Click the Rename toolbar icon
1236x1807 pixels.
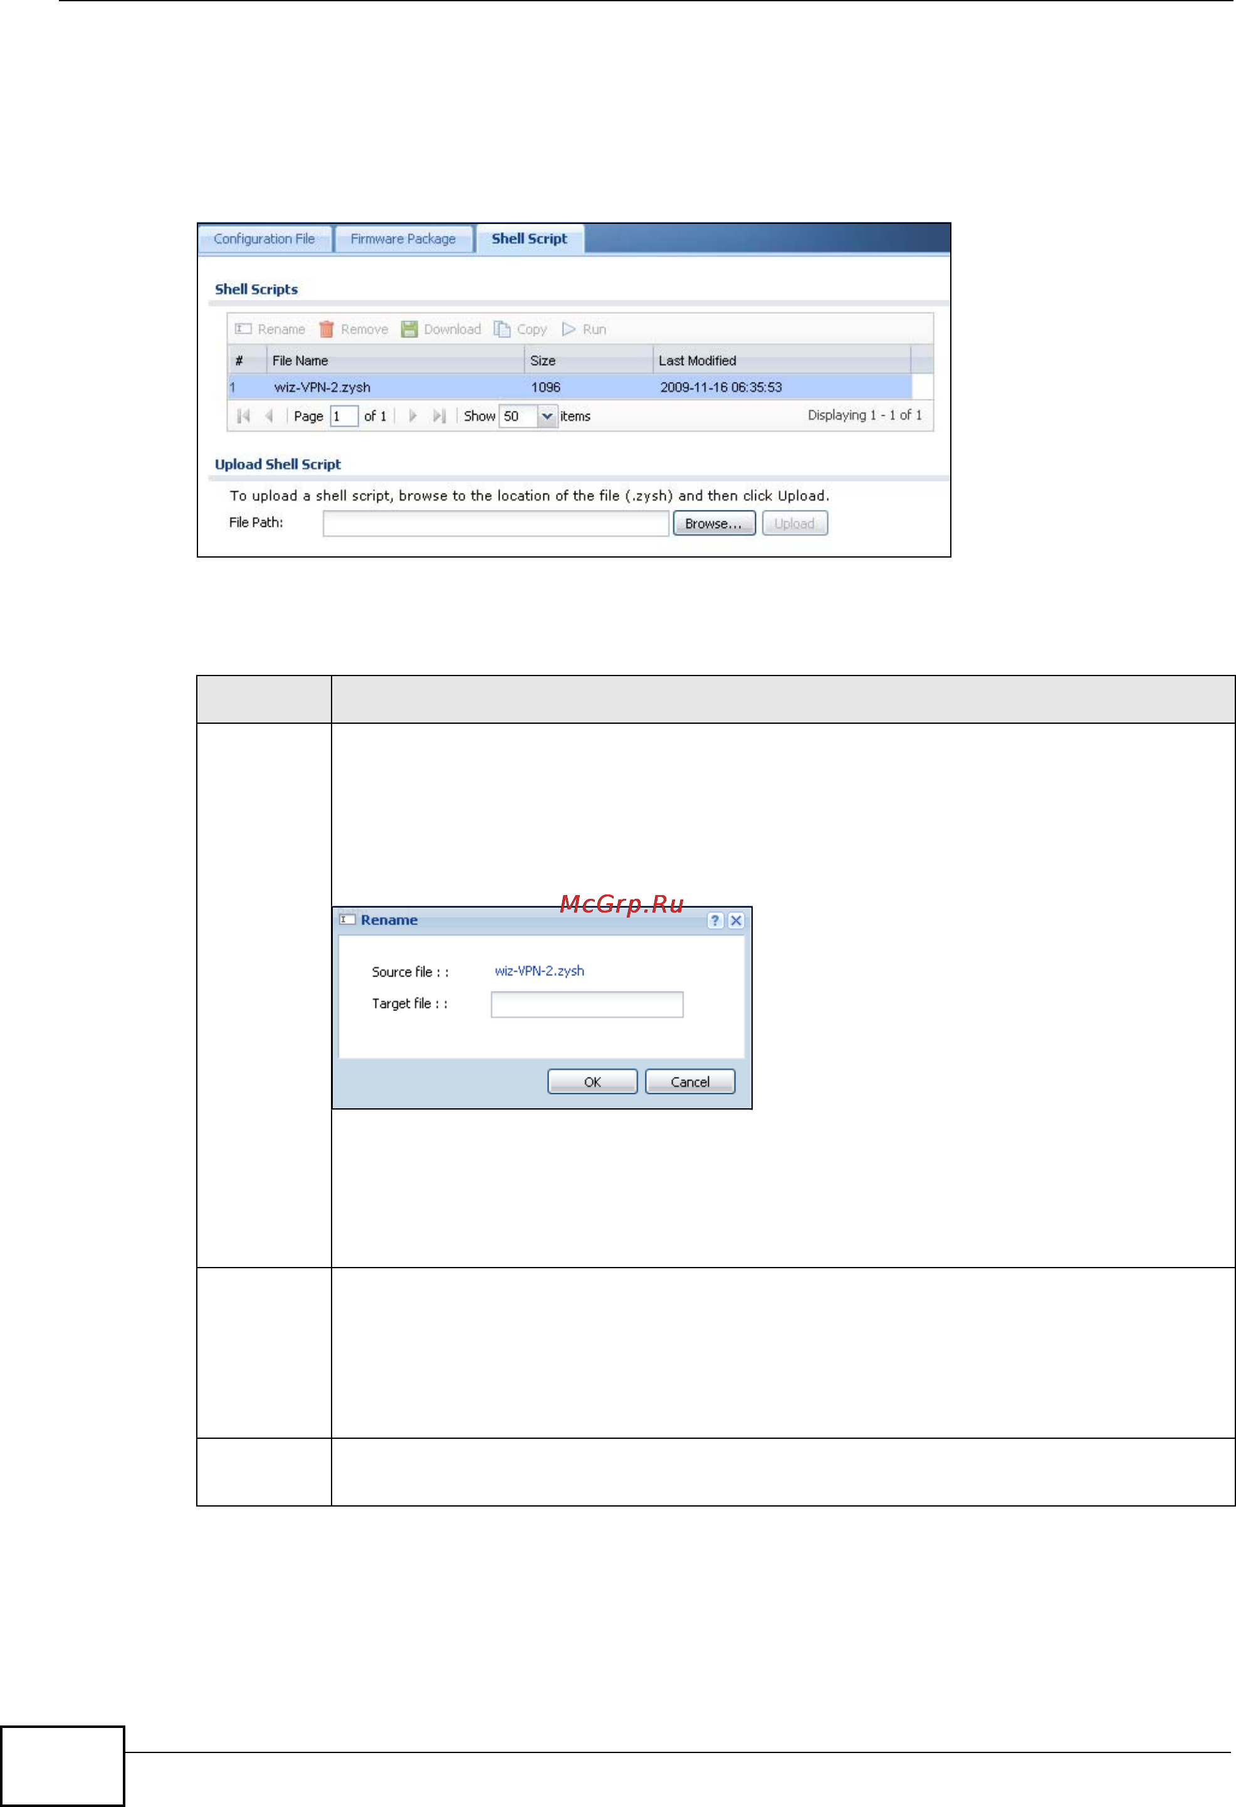point(243,329)
